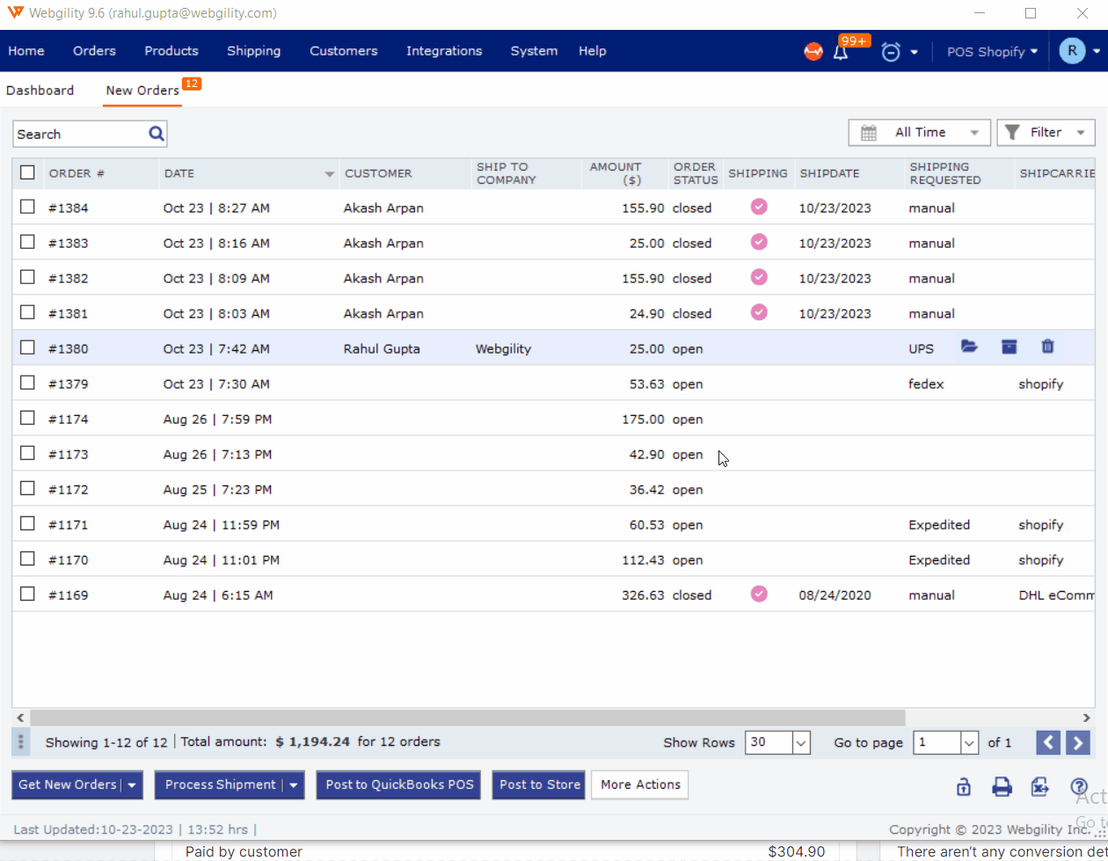Screen dimensions: 1108x861
Task: Expand the All Time date range dropdown
Action: click(x=919, y=133)
